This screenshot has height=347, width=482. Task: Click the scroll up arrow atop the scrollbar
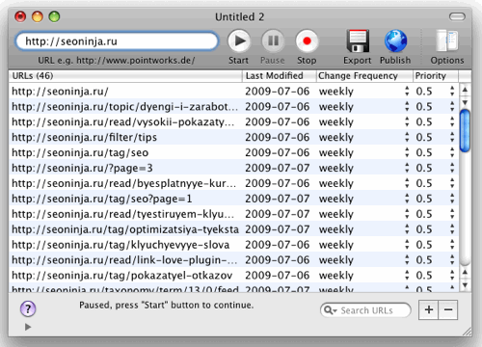(465, 90)
